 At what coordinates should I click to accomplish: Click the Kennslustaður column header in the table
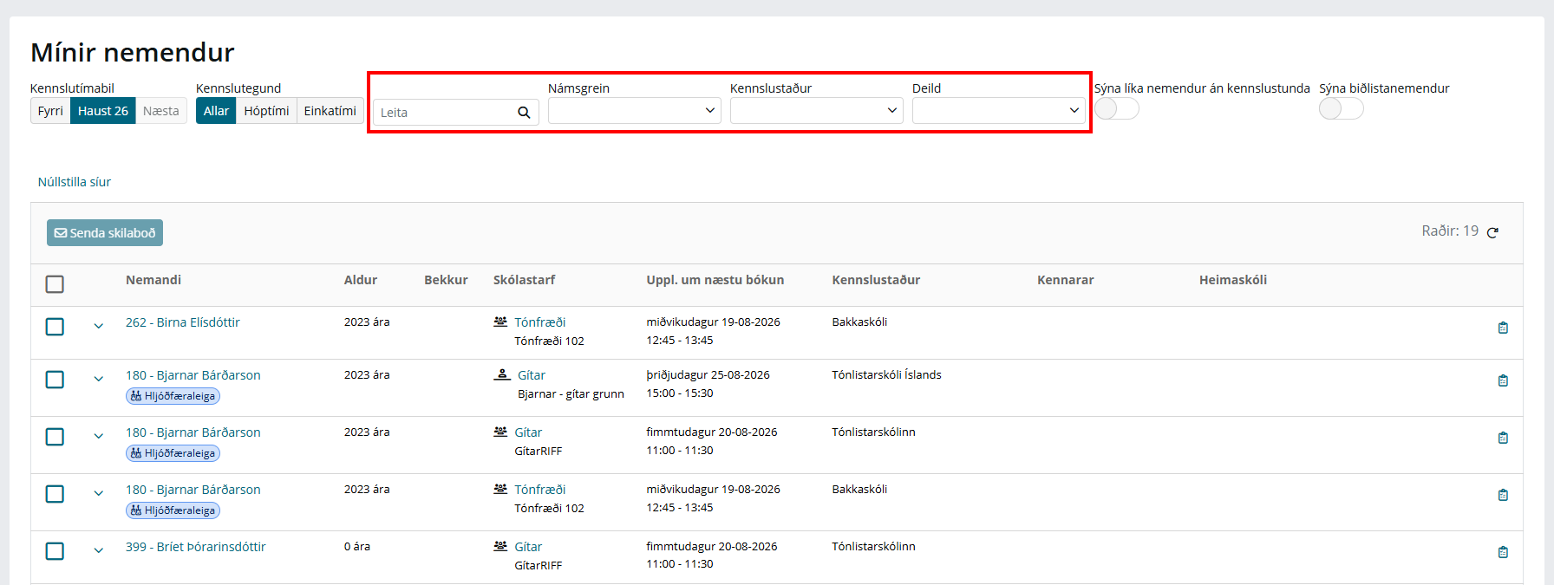pos(876,280)
